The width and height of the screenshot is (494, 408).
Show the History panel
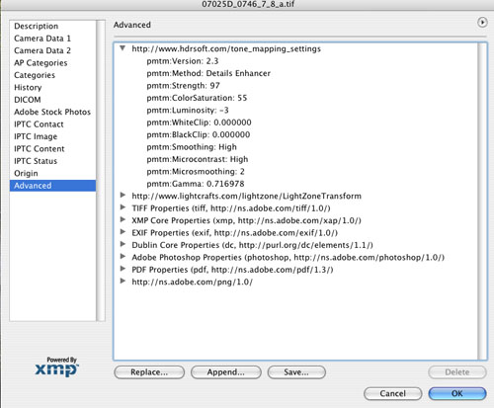click(x=52, y=88)
